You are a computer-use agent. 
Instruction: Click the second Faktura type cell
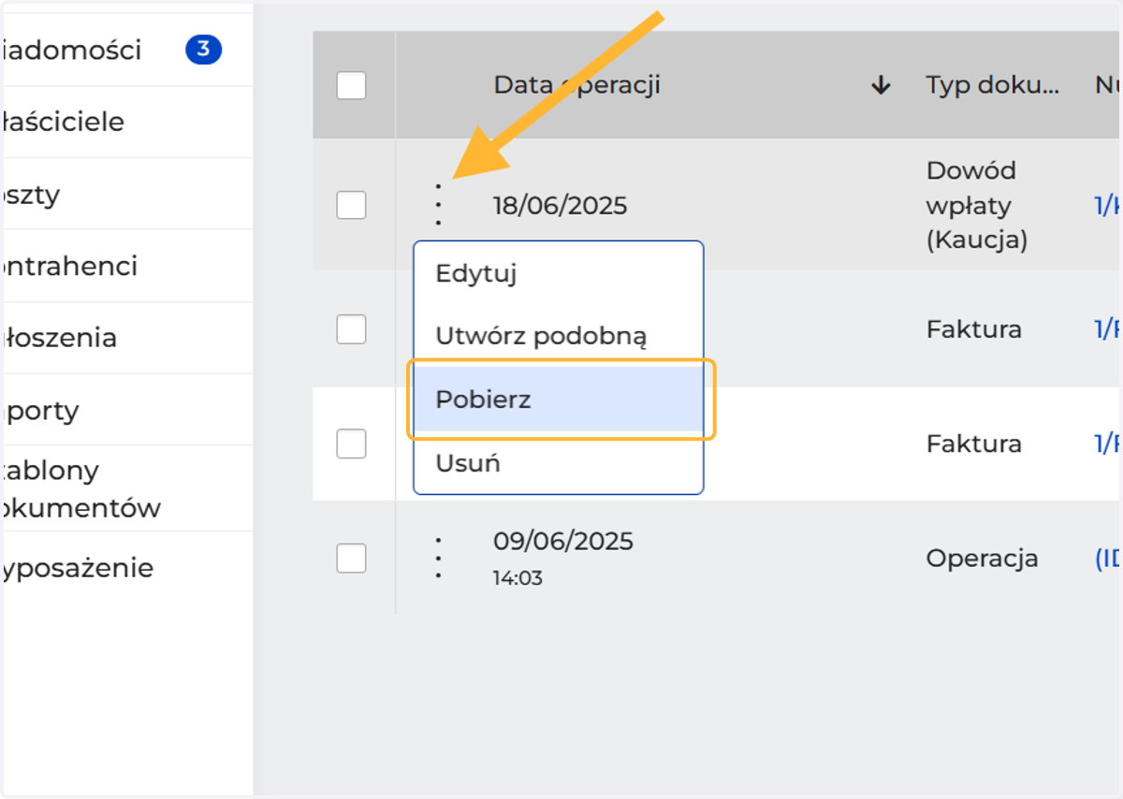(974, 443)
